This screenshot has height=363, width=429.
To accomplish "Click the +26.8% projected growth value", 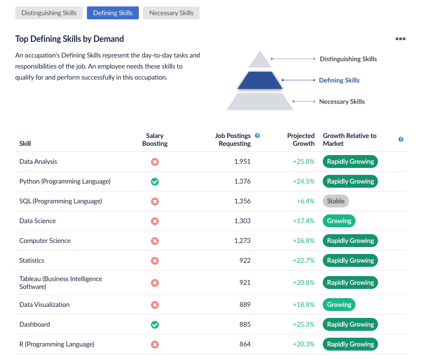I will [x=303, y=241].
